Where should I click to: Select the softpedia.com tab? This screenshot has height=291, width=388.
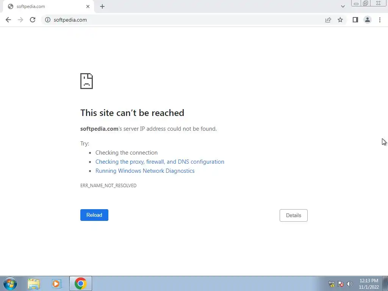point(48,6)
